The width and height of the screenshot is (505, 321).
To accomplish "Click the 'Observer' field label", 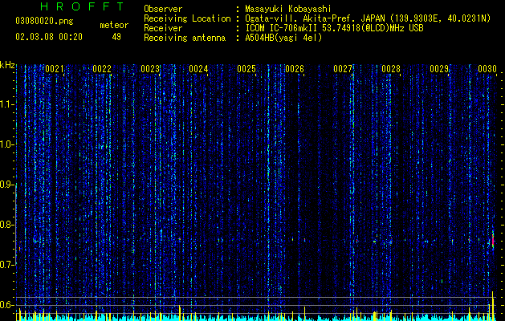I will [163, 9].
